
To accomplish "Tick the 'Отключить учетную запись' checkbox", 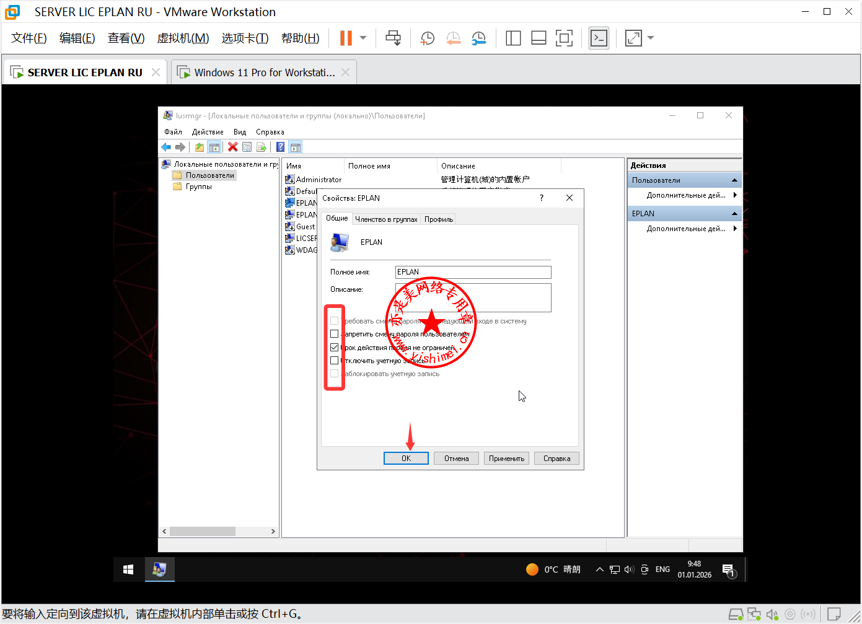I will [x=335, y=360].
